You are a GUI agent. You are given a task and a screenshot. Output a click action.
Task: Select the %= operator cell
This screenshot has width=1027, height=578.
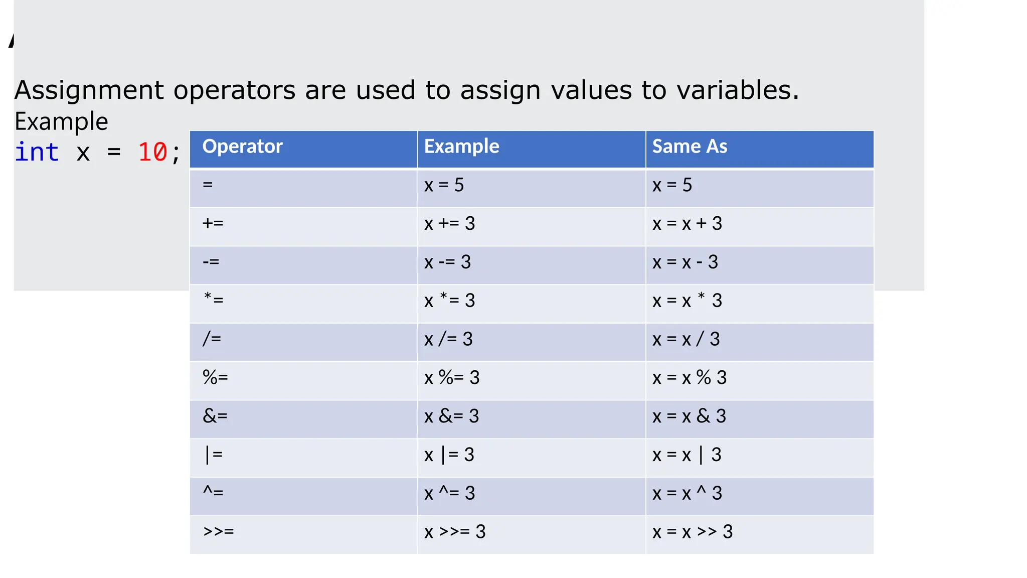pos(216,378)
